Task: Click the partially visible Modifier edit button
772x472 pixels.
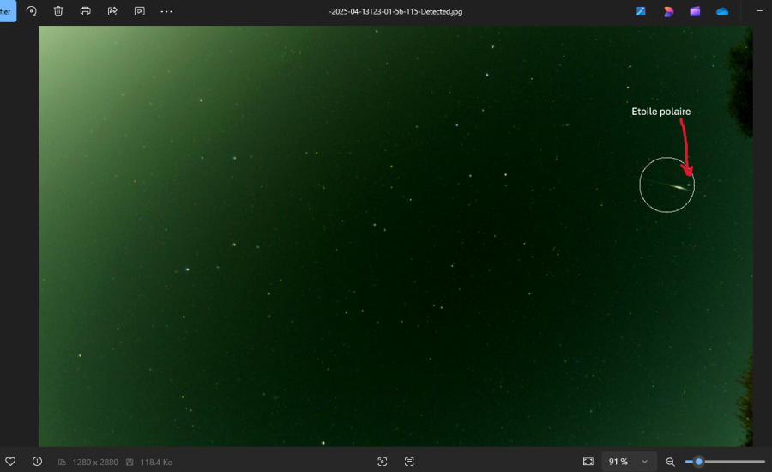Action: tap(8, 11)
